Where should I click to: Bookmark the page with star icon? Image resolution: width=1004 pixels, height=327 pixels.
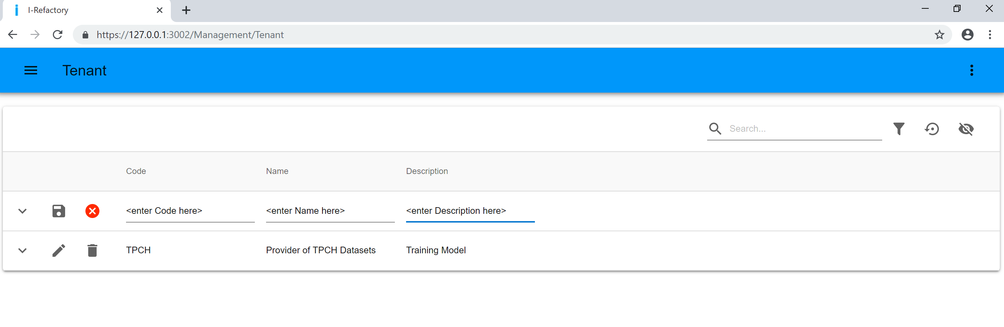point(939,35)
